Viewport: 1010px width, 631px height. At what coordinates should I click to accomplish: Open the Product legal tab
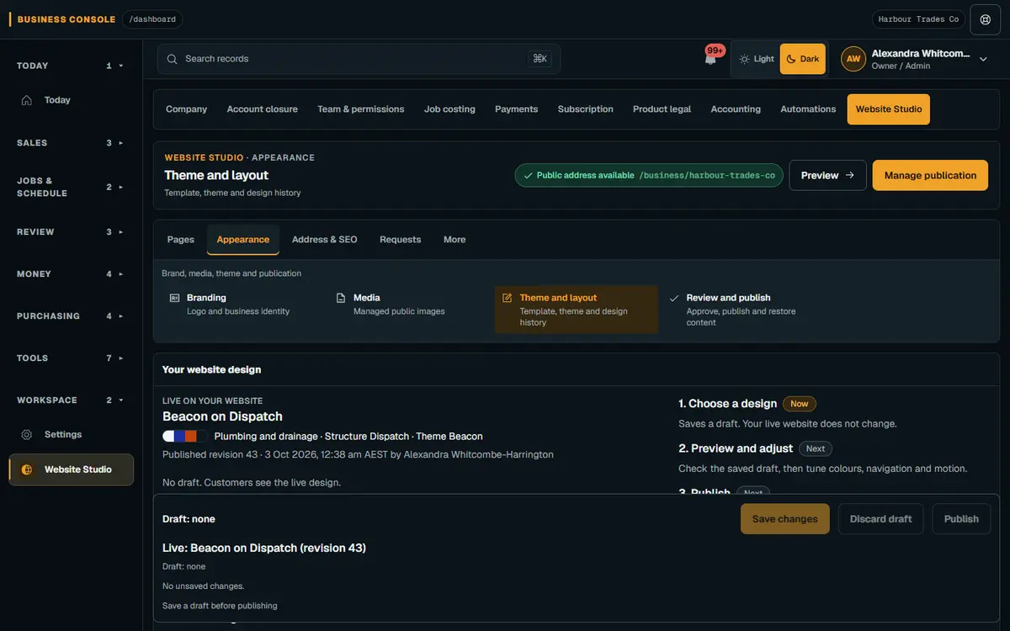coord(662,109)
